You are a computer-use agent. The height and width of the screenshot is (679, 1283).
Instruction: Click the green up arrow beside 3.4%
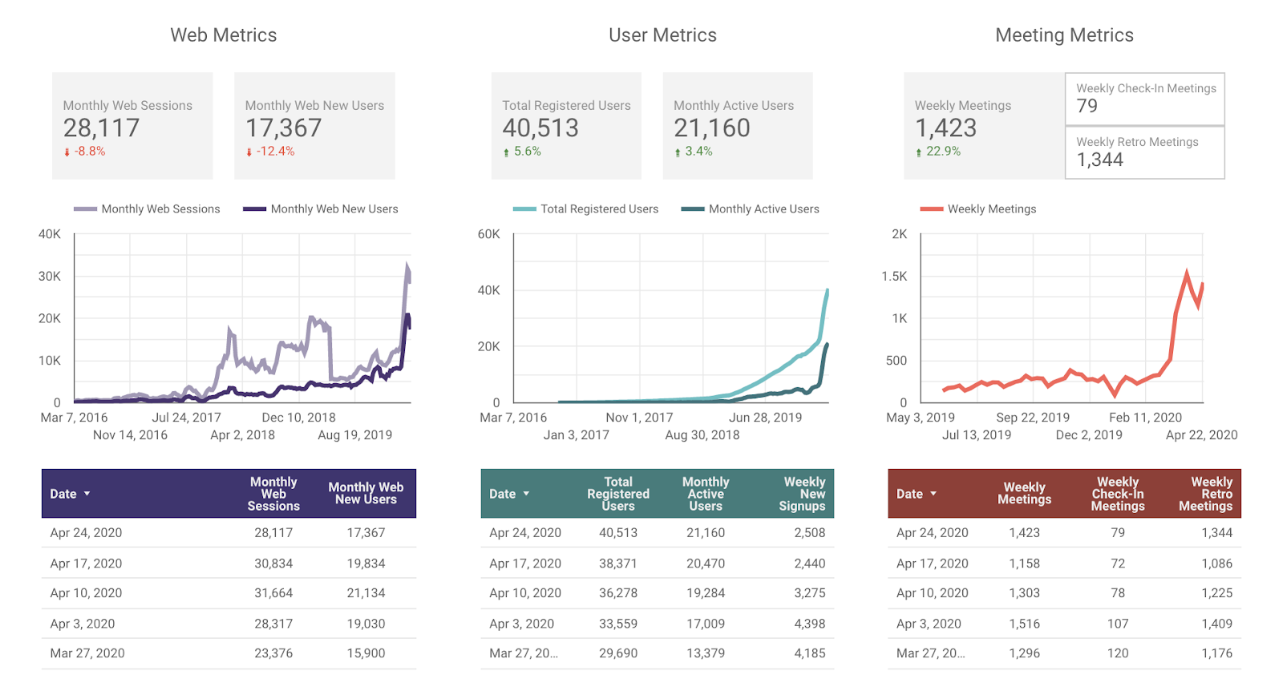coord(678,152)
